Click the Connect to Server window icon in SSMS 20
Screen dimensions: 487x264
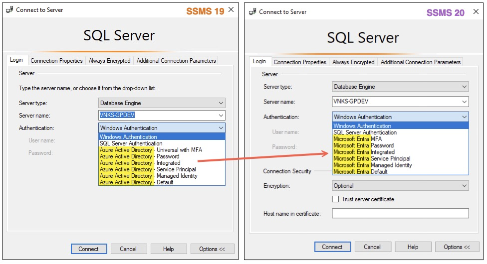(x=252, y=12)
